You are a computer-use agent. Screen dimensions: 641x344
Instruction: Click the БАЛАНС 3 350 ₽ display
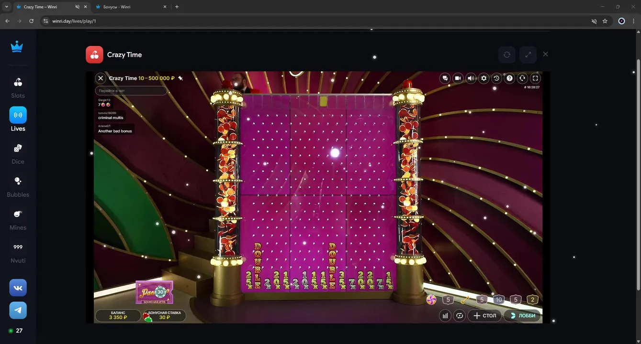(118, 315)
